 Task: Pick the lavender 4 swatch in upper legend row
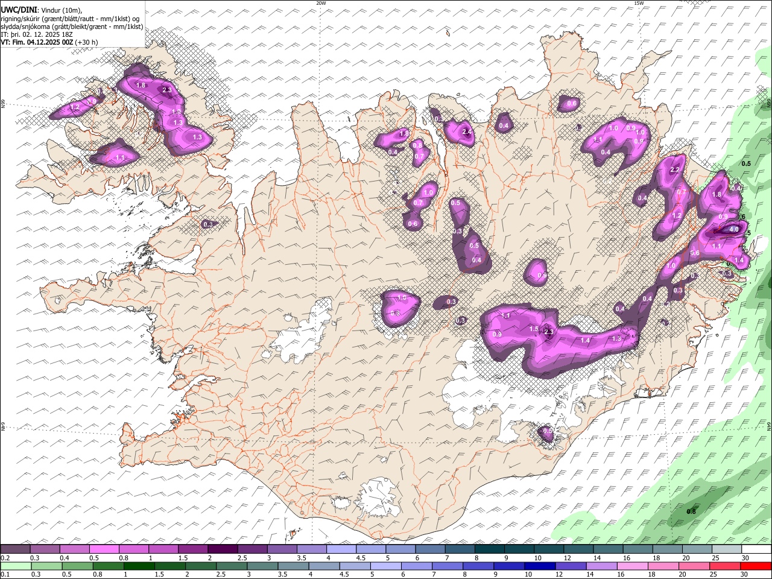tap(341, 549)
